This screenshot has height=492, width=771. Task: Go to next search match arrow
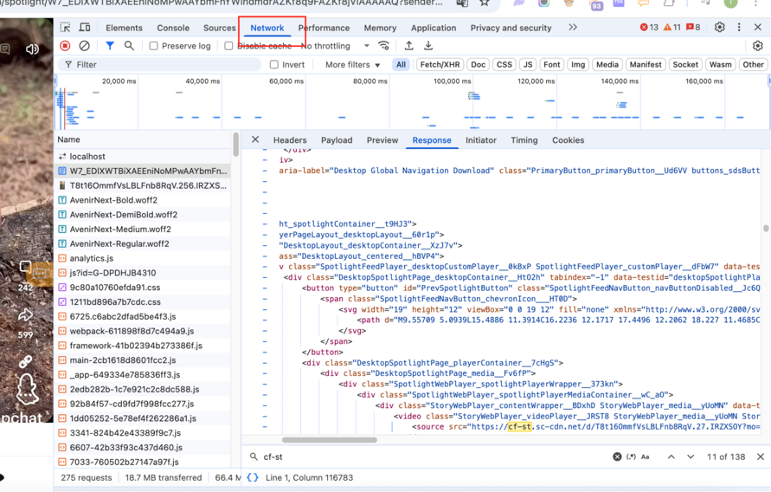(x=691, y=456)
